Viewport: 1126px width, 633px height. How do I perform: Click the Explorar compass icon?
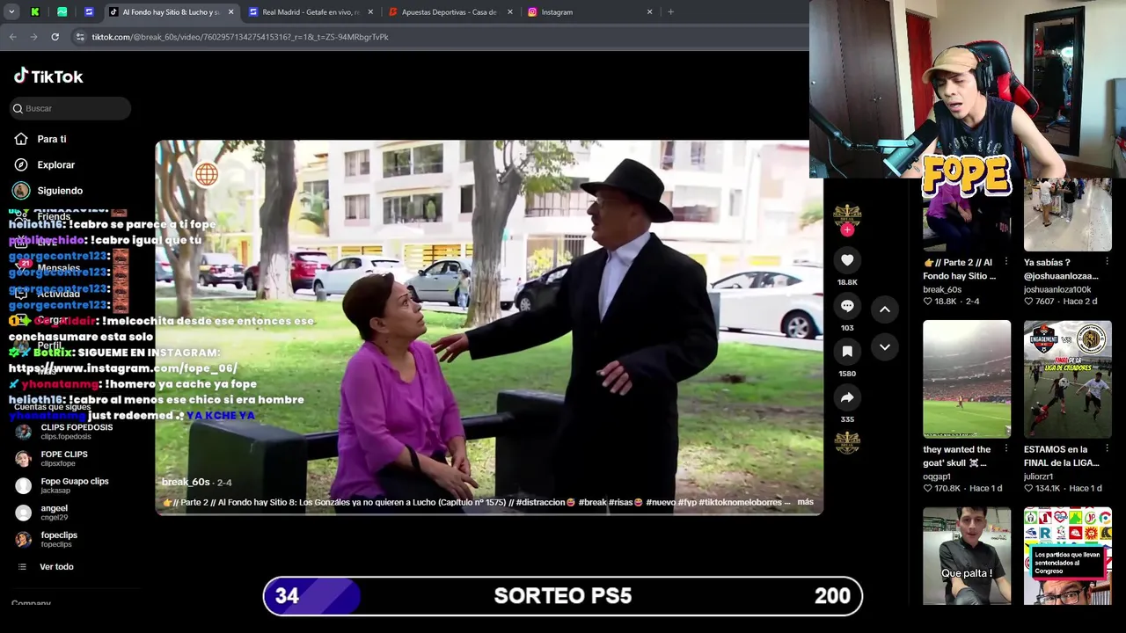pos(21,164)
